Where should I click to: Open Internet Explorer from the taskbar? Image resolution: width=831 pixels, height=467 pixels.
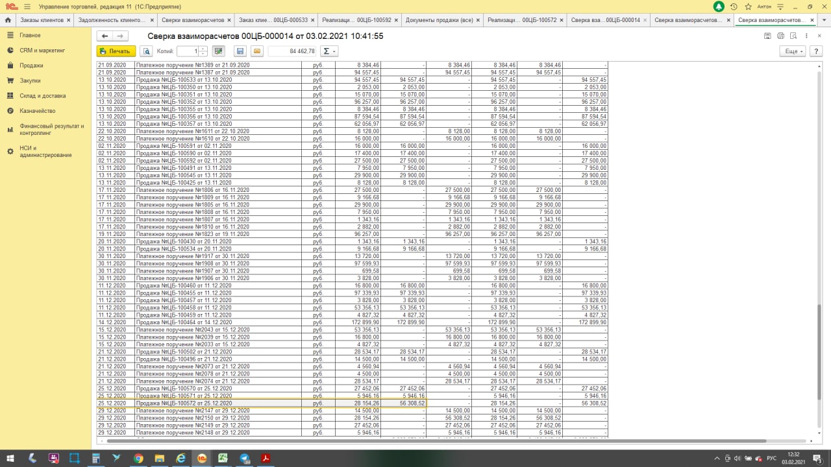[x=180, y=458]
